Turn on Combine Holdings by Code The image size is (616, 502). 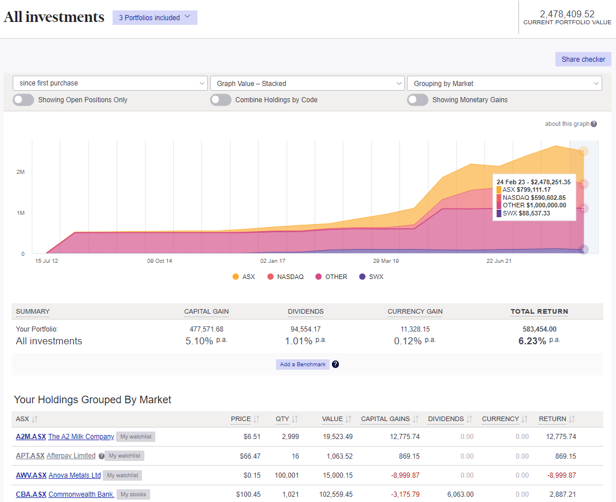tap(221, 99)
